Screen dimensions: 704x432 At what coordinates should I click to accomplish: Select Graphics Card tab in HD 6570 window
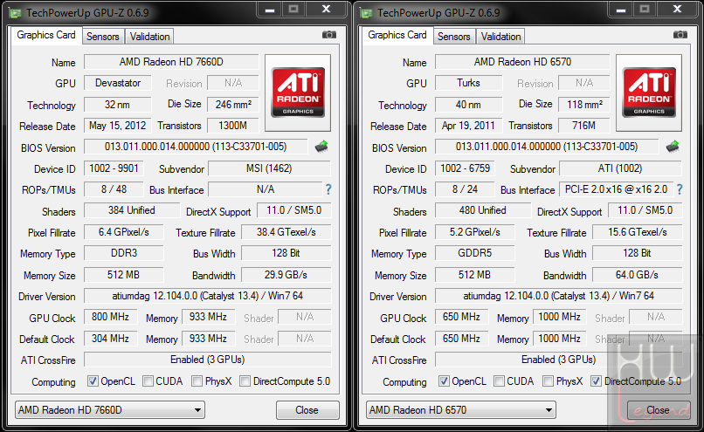click(397, 35)
